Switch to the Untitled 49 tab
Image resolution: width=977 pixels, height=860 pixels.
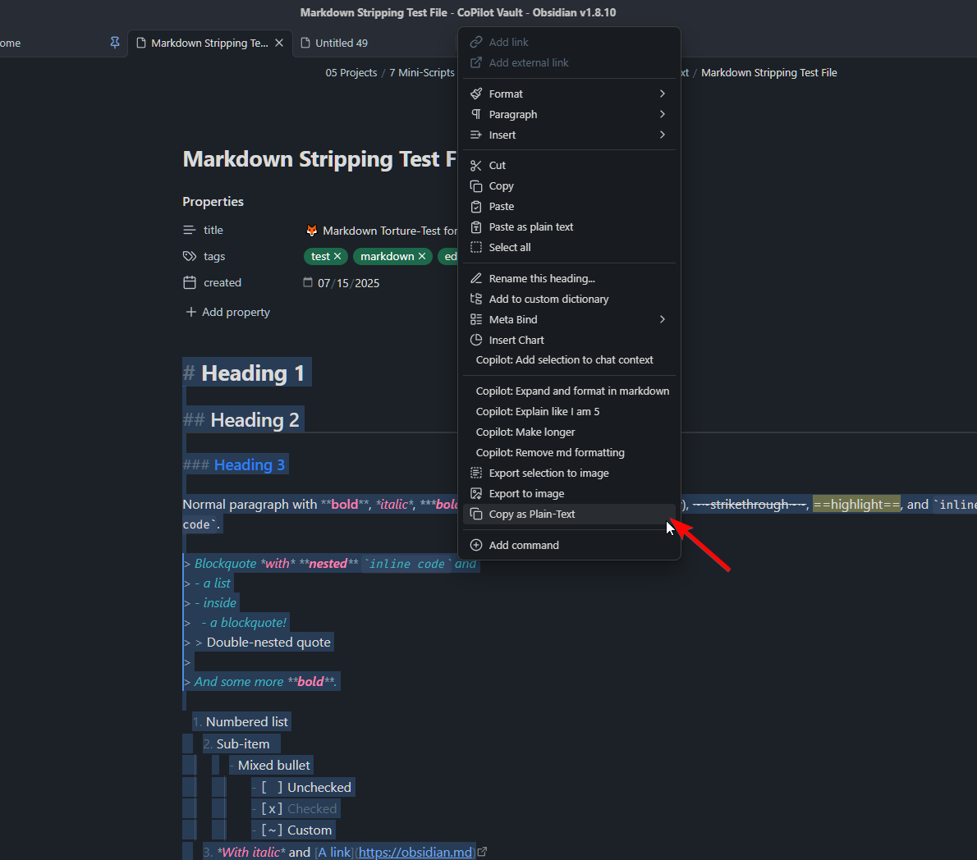click(342, 43)
